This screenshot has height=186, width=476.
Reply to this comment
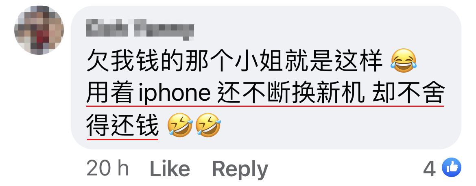(x=240, y=169)
